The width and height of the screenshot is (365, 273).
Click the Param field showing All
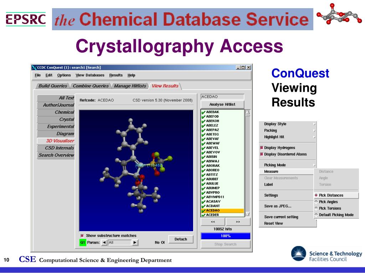[120, 242]
